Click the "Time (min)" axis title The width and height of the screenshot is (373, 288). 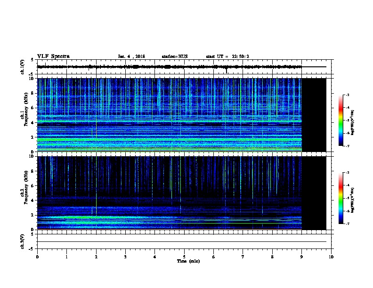point(188,261)
